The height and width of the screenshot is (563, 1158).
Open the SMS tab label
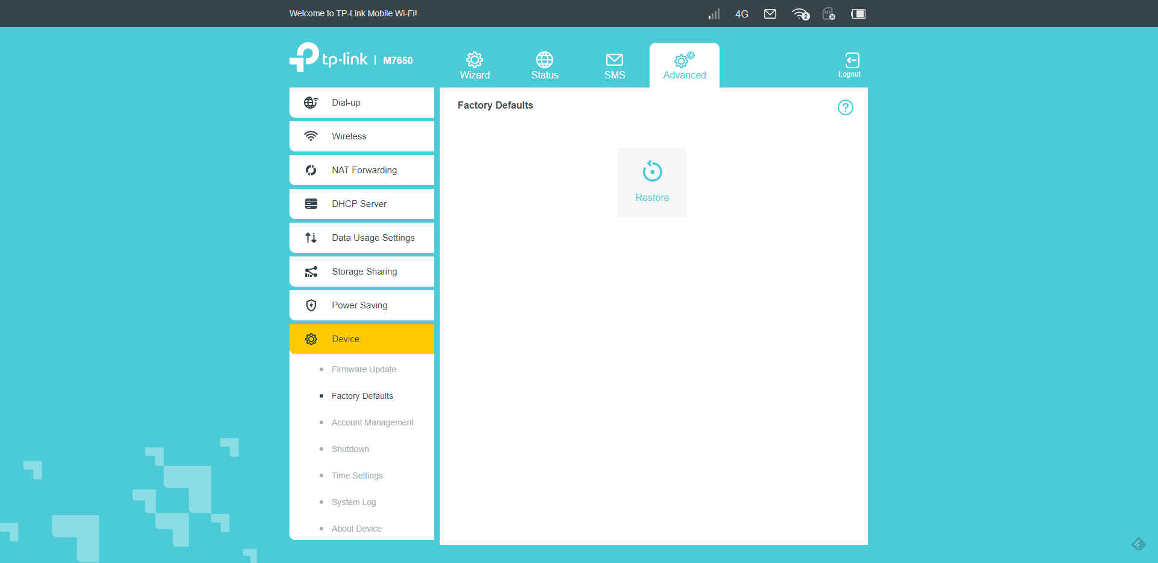615,75
